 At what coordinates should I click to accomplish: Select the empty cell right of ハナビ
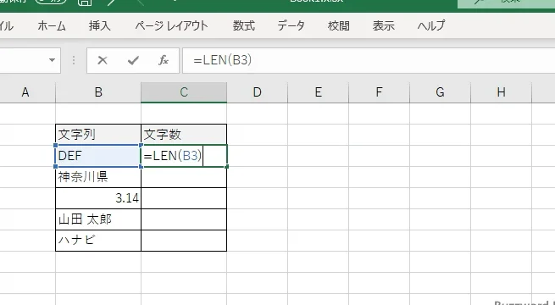coord(184,241)
